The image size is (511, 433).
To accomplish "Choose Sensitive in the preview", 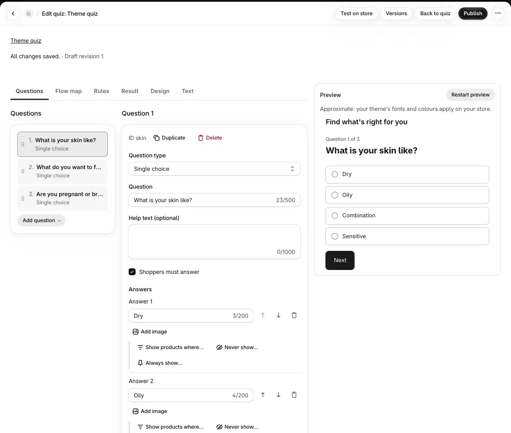I will (407, 236).
